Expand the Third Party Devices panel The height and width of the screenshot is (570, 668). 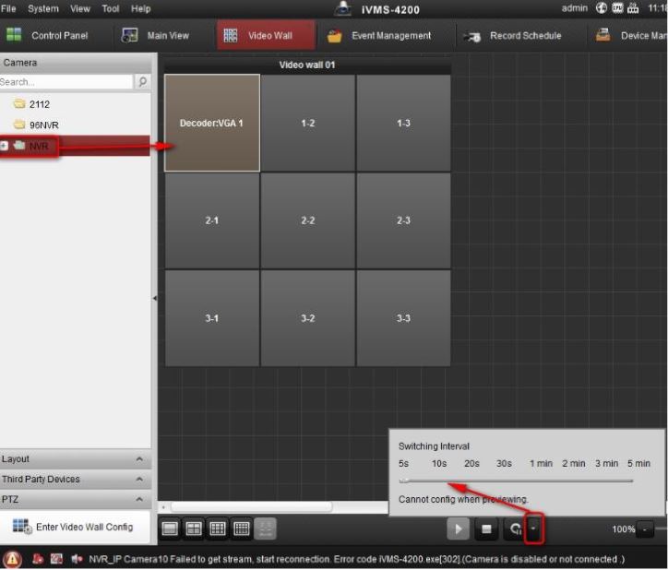pyautogui.click(x=76, y=480)
